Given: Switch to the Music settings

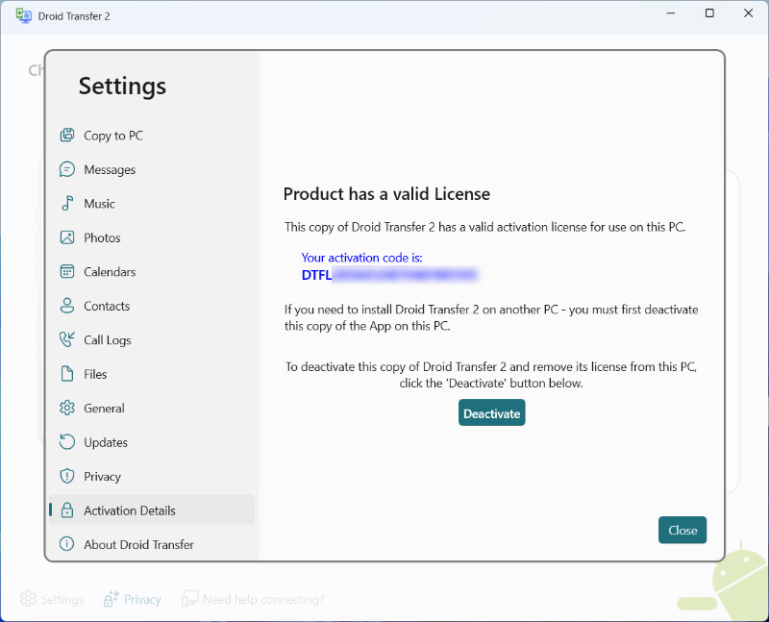Looking at the screenshot, I should click(152, 204).
